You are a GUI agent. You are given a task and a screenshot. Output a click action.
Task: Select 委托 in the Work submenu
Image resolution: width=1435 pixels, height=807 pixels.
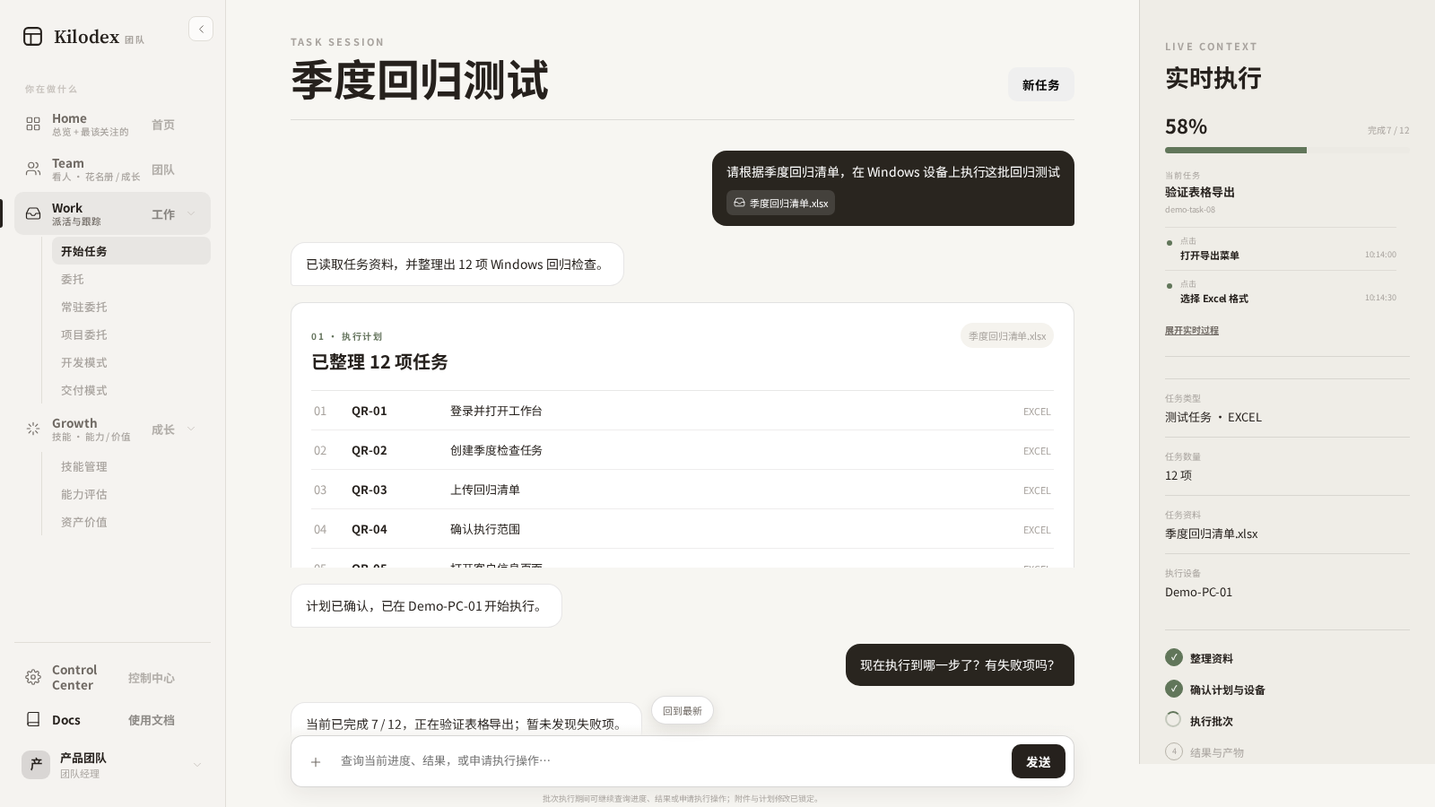point(131,279)
